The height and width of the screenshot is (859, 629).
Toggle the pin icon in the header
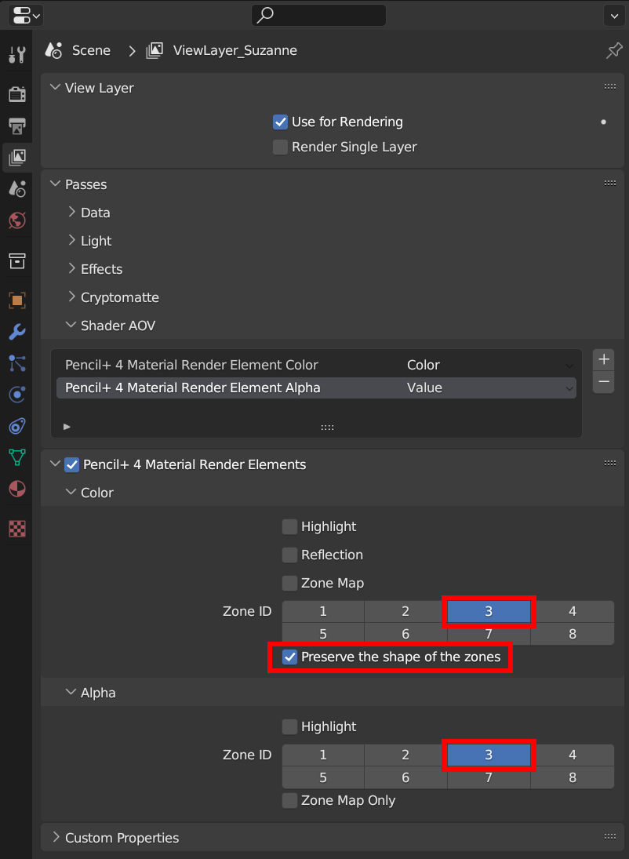tap(613, 51)
